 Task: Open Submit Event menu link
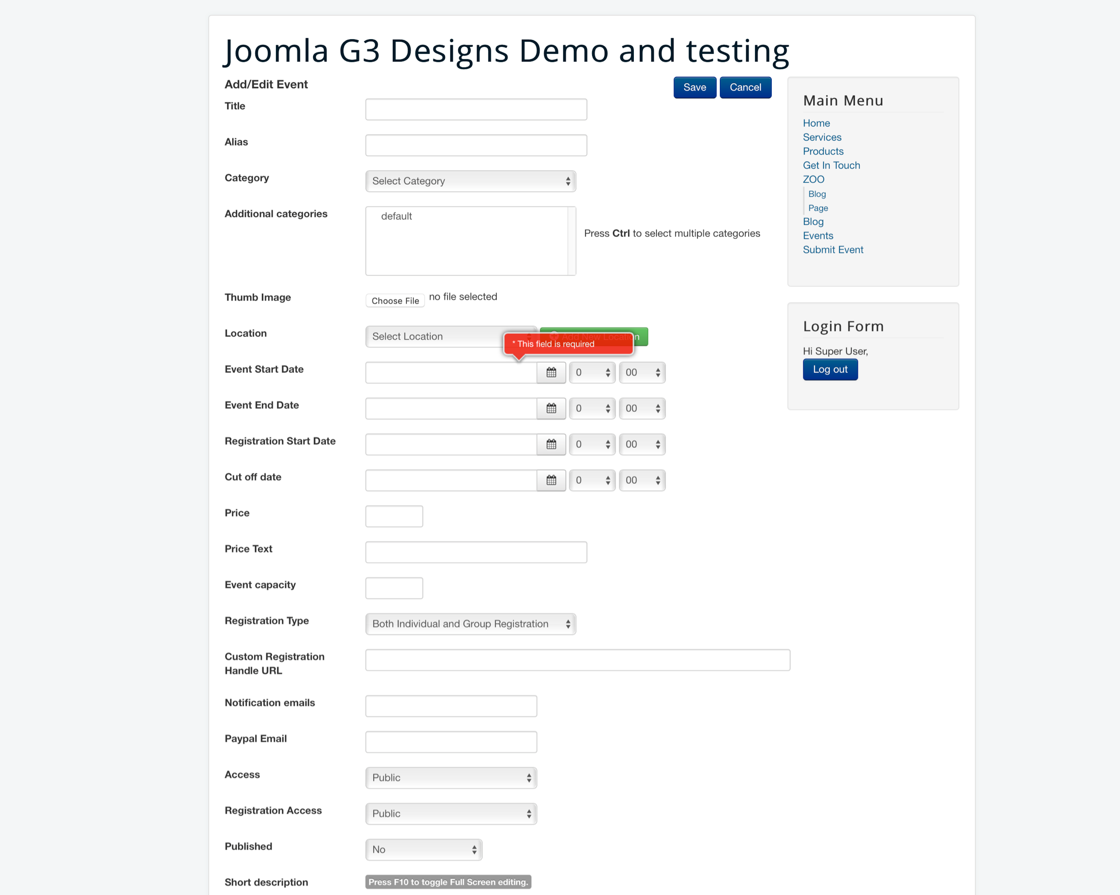833,250
